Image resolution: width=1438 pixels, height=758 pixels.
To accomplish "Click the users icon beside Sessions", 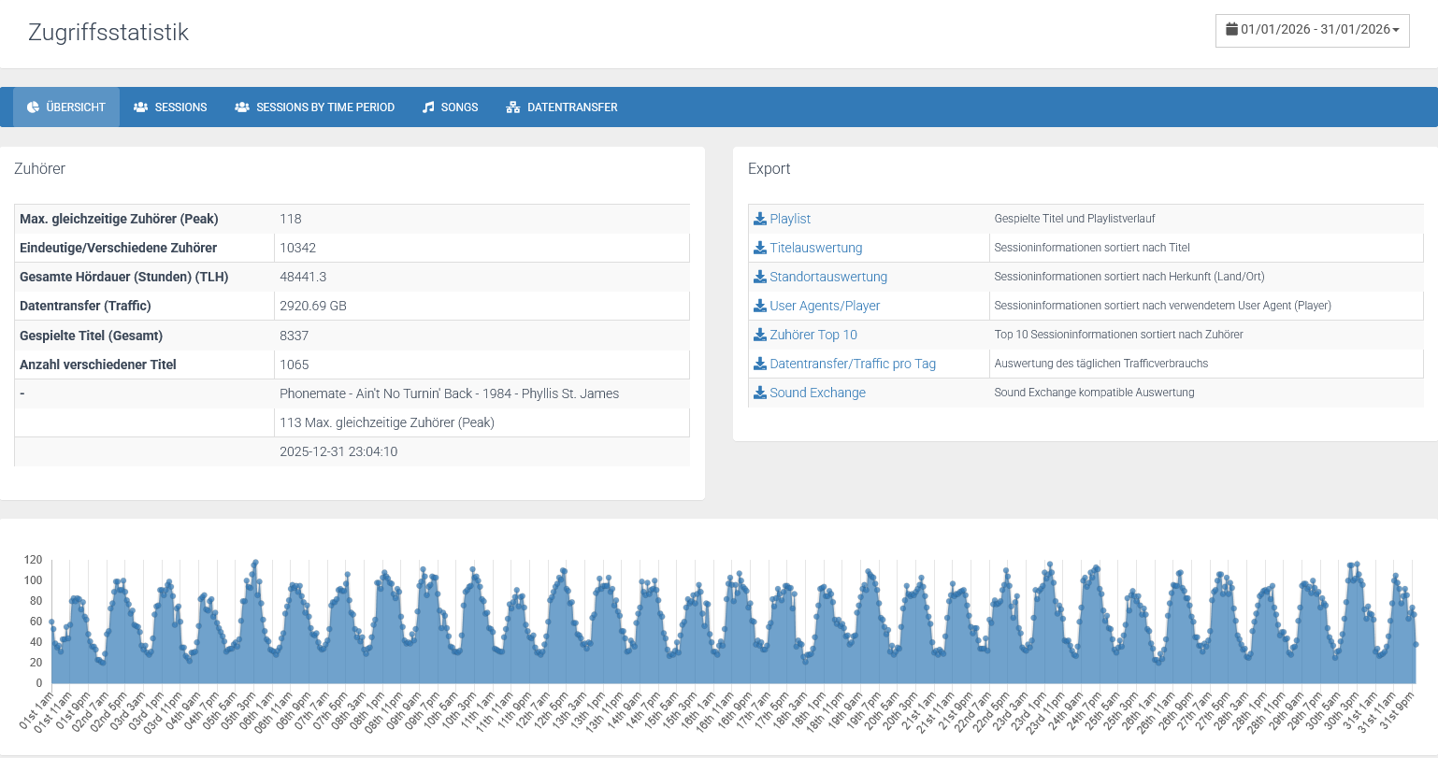I will coord(141,107).
